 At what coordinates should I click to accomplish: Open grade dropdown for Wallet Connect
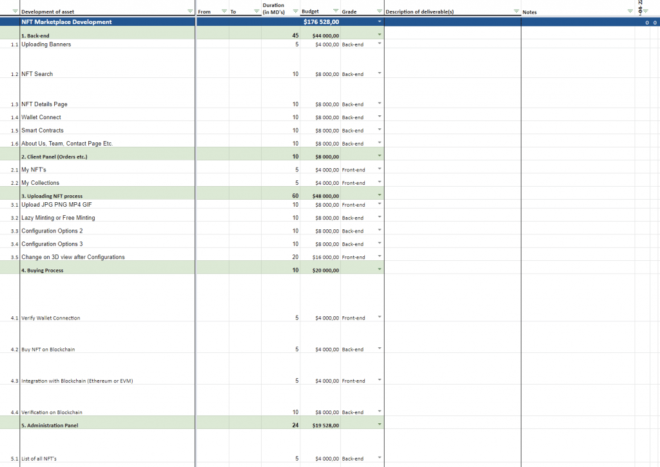(x=379, y=117)
